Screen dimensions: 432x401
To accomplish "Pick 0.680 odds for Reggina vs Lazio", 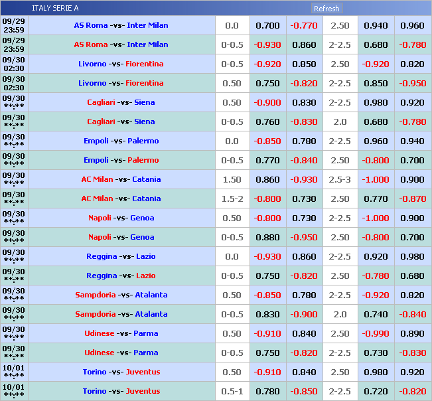I will [x=412, y=276].
